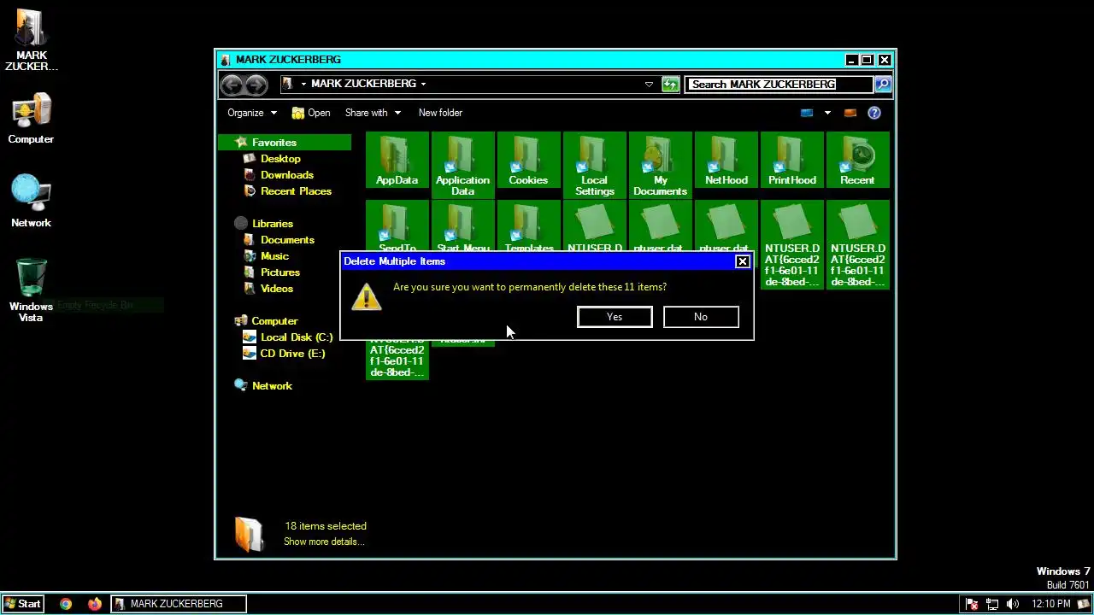Select the Recent folder

coord(857,160)
